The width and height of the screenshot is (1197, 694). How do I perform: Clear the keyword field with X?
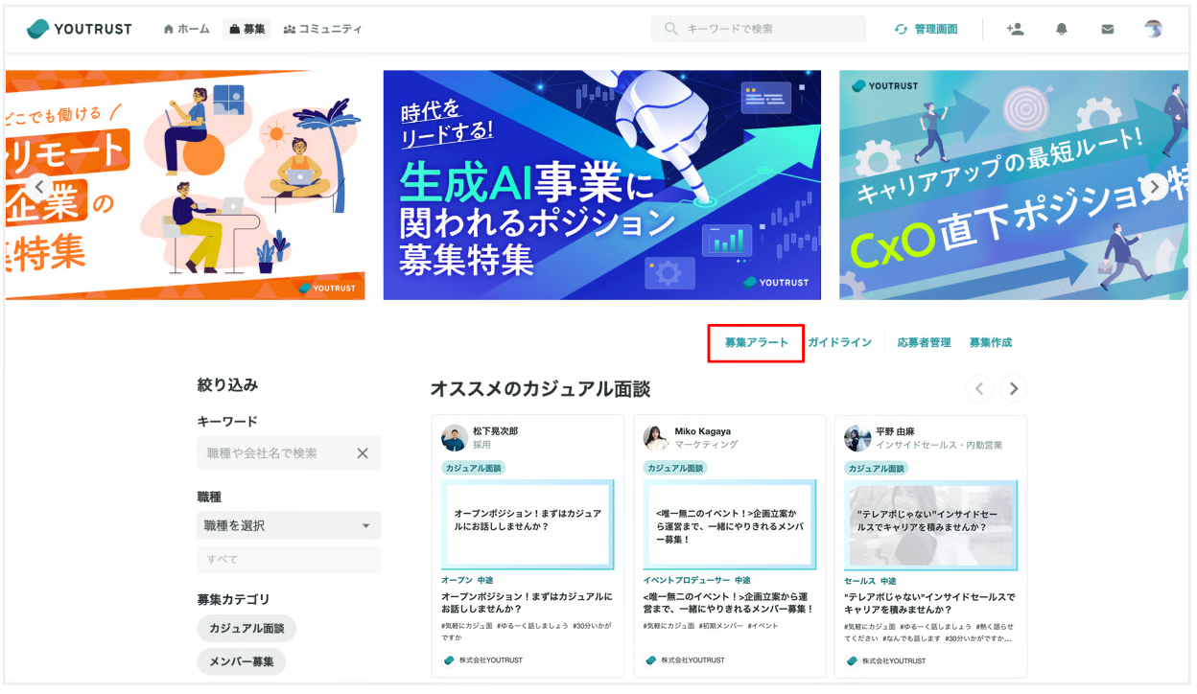tap(363, 453)
